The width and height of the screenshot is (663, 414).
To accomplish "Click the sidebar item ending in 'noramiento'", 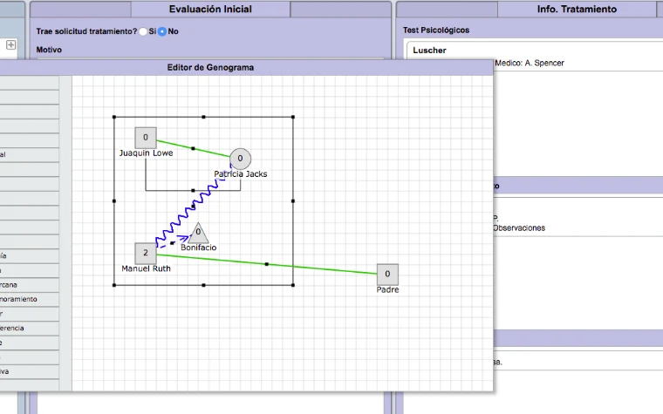I will click(30, 299).
